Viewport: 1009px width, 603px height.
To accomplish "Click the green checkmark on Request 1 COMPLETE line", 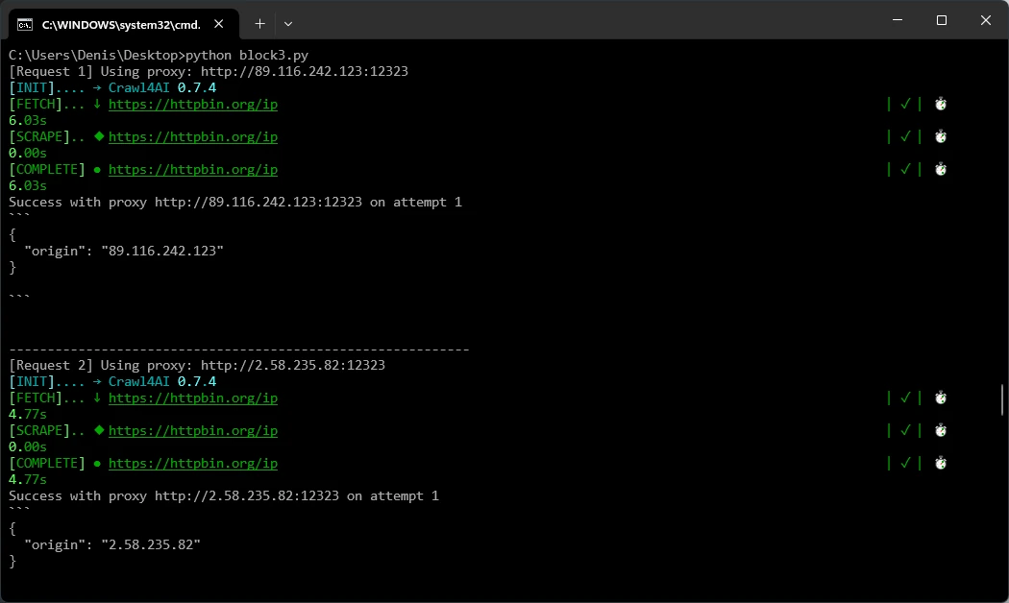I will pyautogui.click(x=904, y=170).
